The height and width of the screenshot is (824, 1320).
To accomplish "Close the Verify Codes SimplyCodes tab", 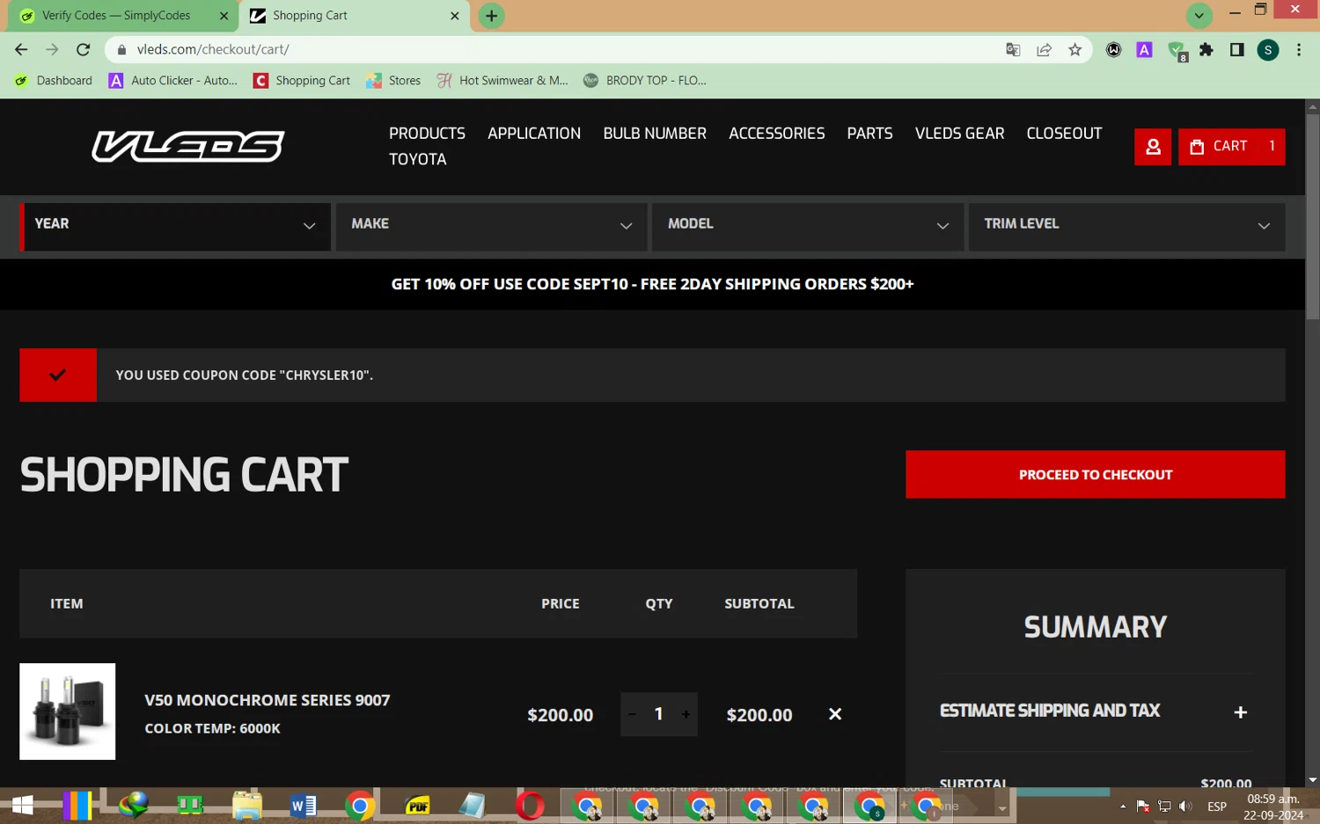I will pyautogui.click(x=224, y=16).
